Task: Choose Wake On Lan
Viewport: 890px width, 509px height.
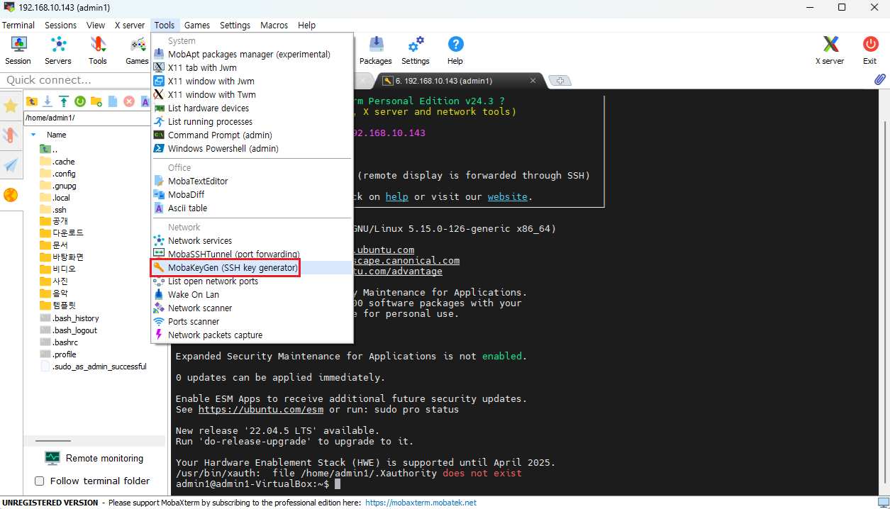Action: (252, 294)
